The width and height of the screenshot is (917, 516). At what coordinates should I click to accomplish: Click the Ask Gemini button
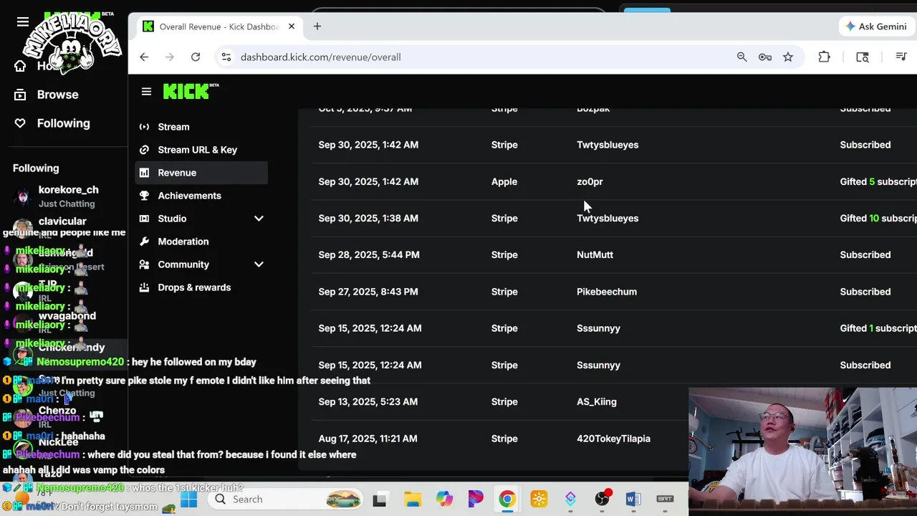coord(877,27)
